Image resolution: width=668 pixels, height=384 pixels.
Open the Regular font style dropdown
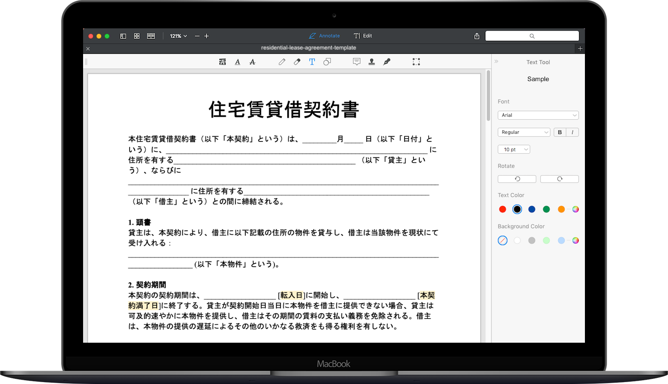pos(524,132)
